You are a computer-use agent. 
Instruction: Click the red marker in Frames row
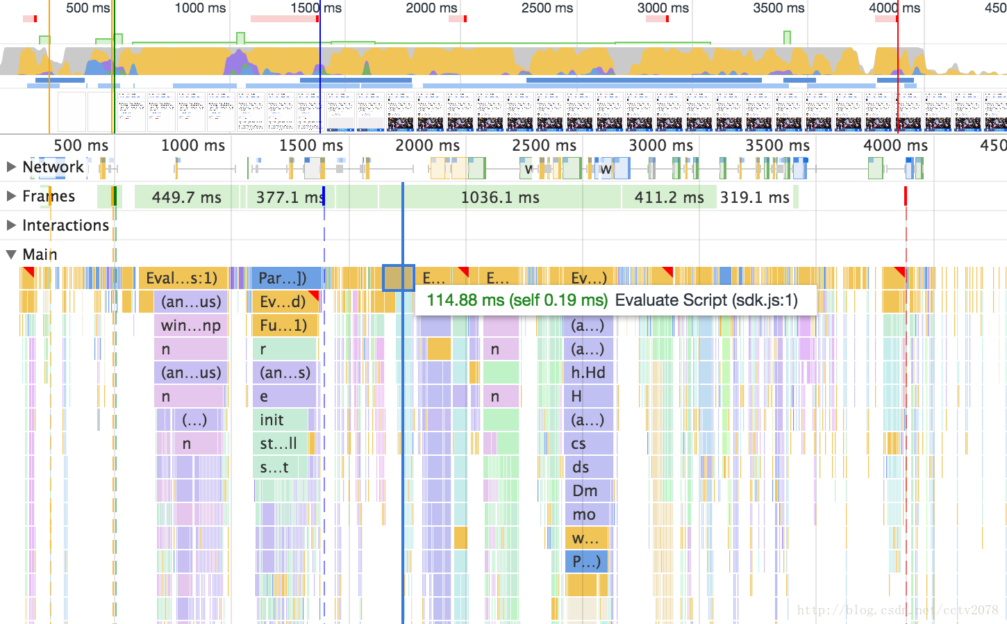(x=906, y=196)
